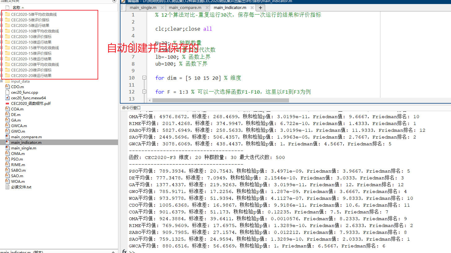Viewport: 451px width, 253px height.
Task: Click the WOA.m MATLAB script icon
Action: 7,182
